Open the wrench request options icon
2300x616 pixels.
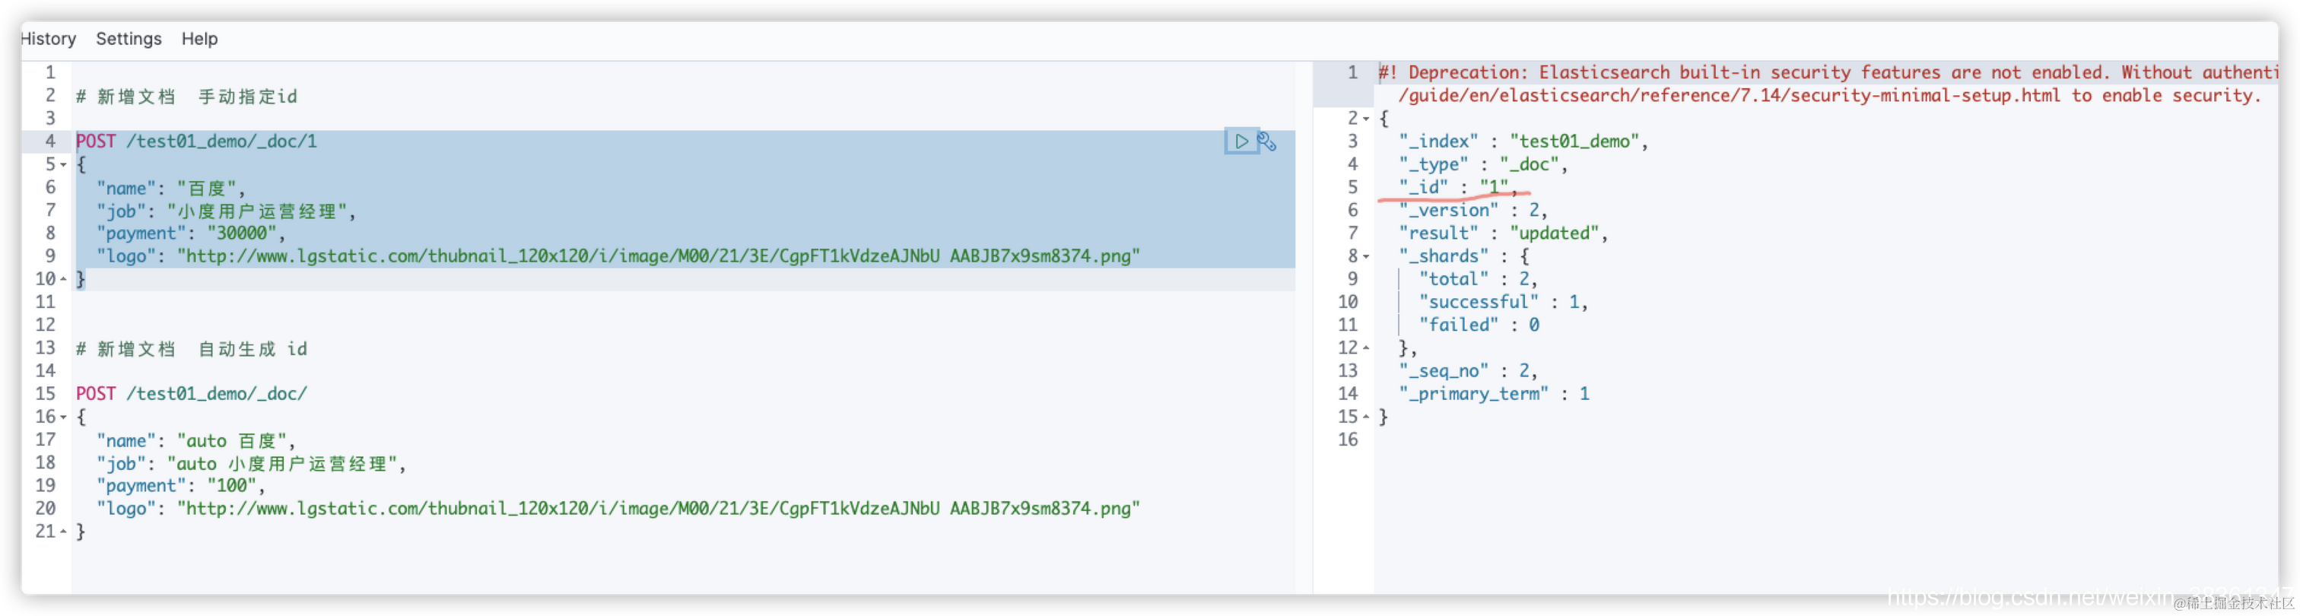coord(1267,141)
